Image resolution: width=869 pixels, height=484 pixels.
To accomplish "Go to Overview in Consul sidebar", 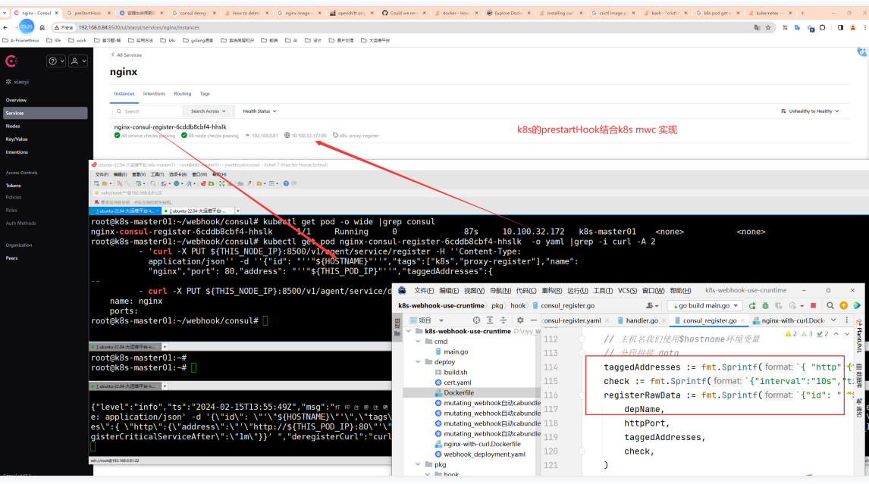I will (16, 100).
